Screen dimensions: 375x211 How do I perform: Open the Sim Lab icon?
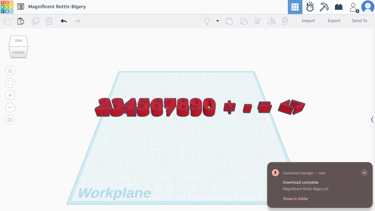[310, 7]
